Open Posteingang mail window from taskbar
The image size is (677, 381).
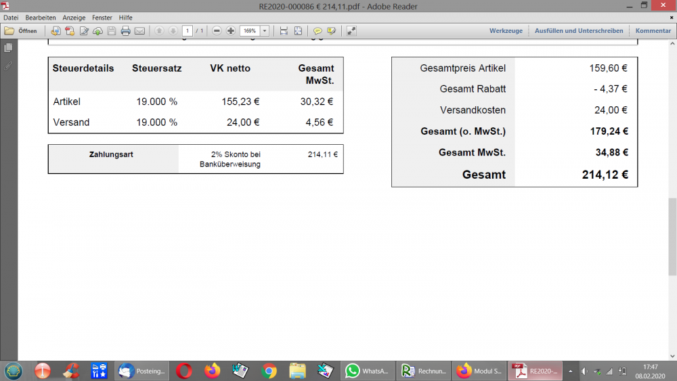pyautogui.click(x=142, y=371)
